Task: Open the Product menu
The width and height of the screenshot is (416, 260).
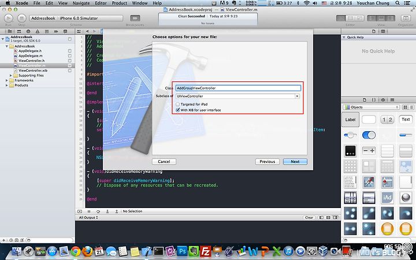Action: pos(120,3)
